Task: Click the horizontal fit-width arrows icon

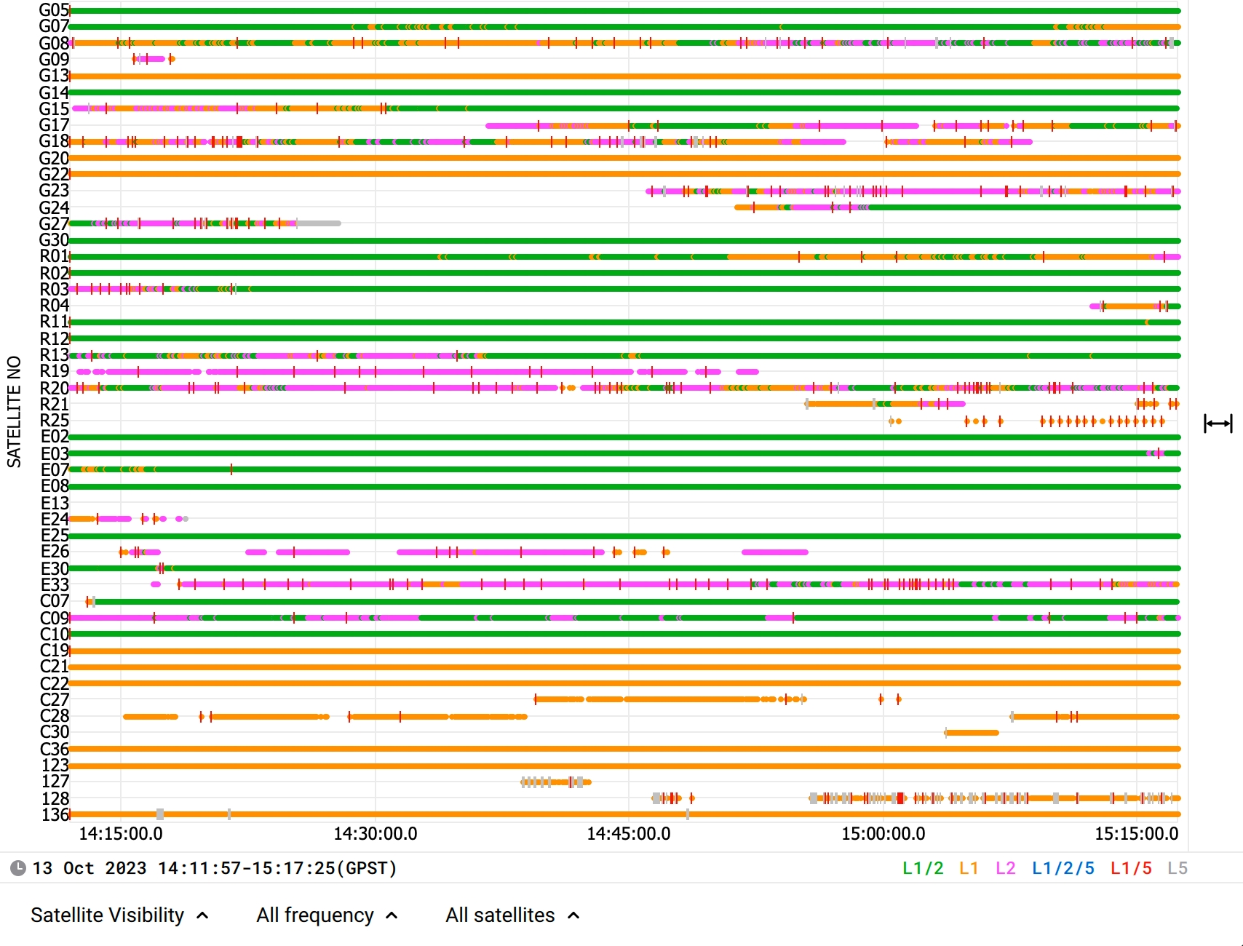Action: click(x=1218, y=424)
